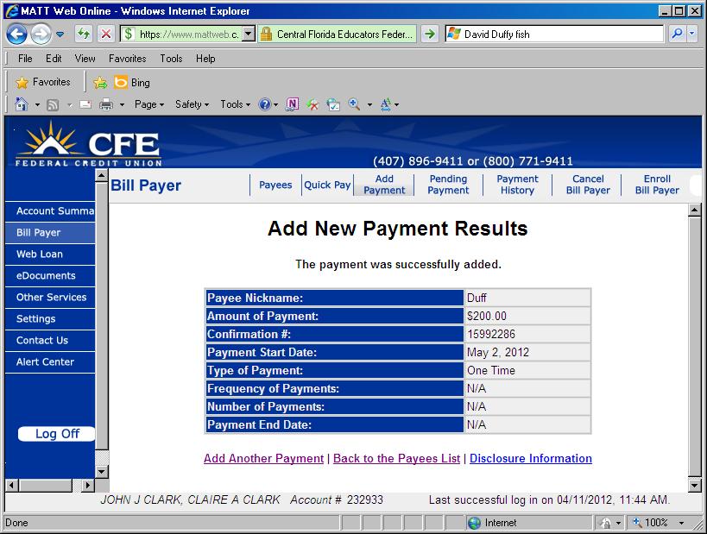The height and width of the screenshot is (534, 707).
Task: Click the Add Another Payment link
Action: point(263,458)
